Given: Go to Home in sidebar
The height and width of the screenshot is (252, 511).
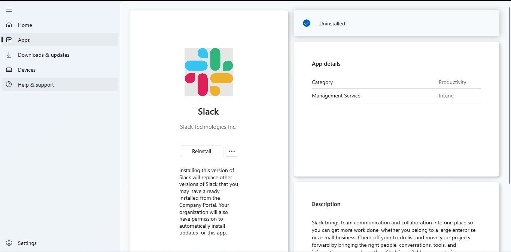Looking at the screenshot, I should 60,25.
